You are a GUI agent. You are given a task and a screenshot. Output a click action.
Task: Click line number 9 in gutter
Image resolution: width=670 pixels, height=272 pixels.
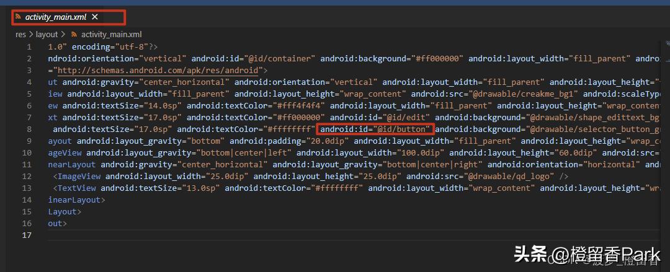(x=29, y=141)
